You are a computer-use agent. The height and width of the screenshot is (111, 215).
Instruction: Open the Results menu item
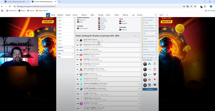tap(68, 15)
